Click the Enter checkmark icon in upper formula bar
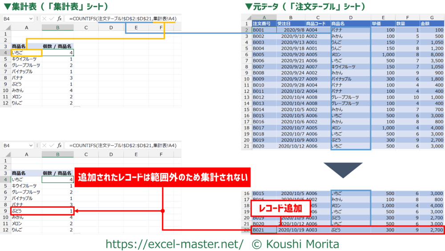This screenshot has width=445, height=251. click(x=52, y=19)
